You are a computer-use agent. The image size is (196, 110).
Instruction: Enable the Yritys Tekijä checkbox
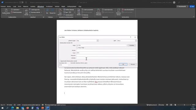[77, 48]
